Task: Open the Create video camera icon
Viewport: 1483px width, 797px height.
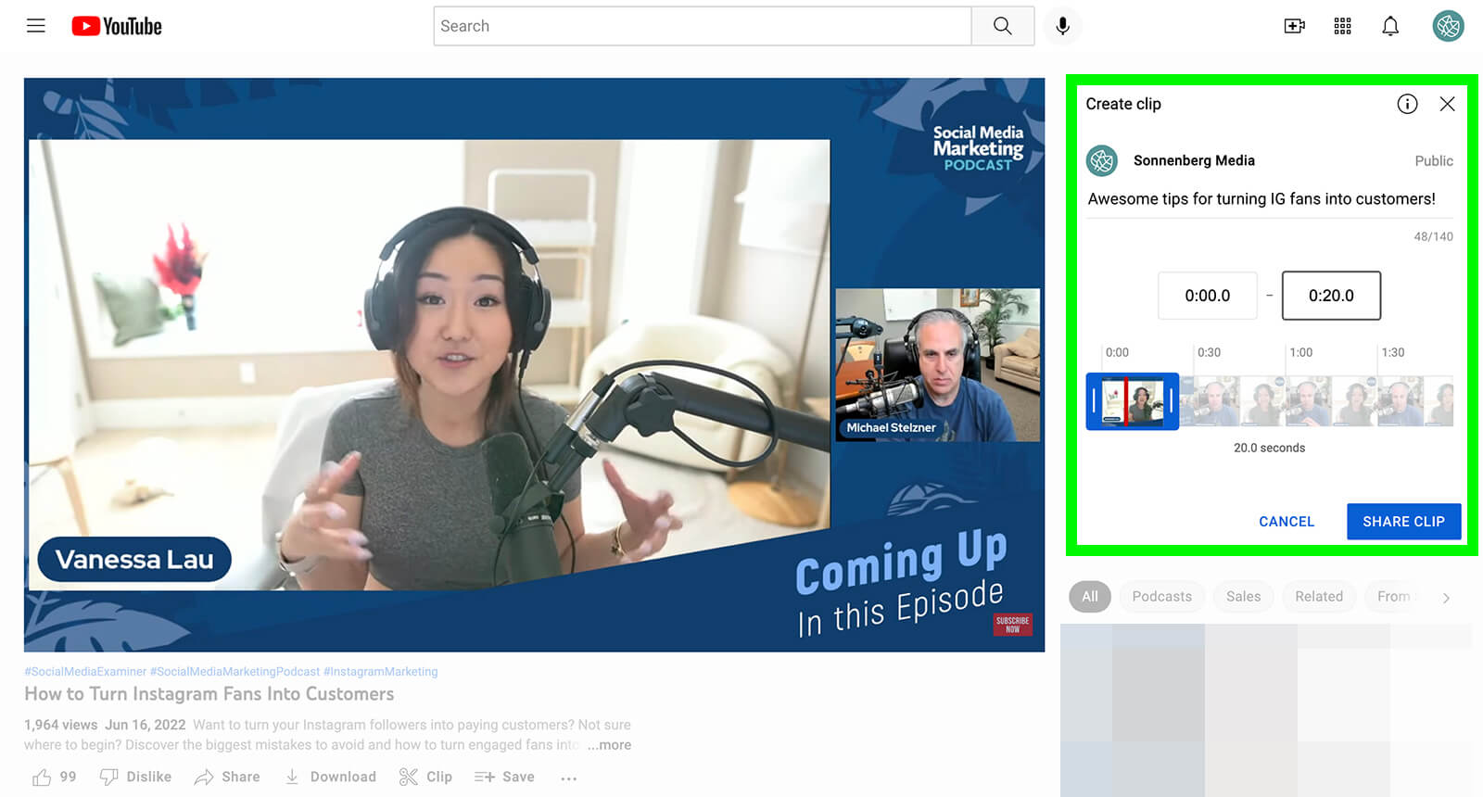Action: point(1294,26)
